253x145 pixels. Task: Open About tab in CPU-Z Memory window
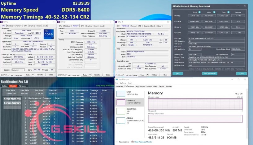[x=102, y=26]
